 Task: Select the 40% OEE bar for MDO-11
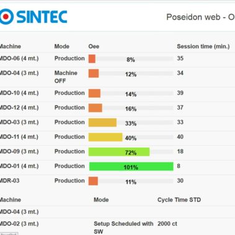click(131, 137)
